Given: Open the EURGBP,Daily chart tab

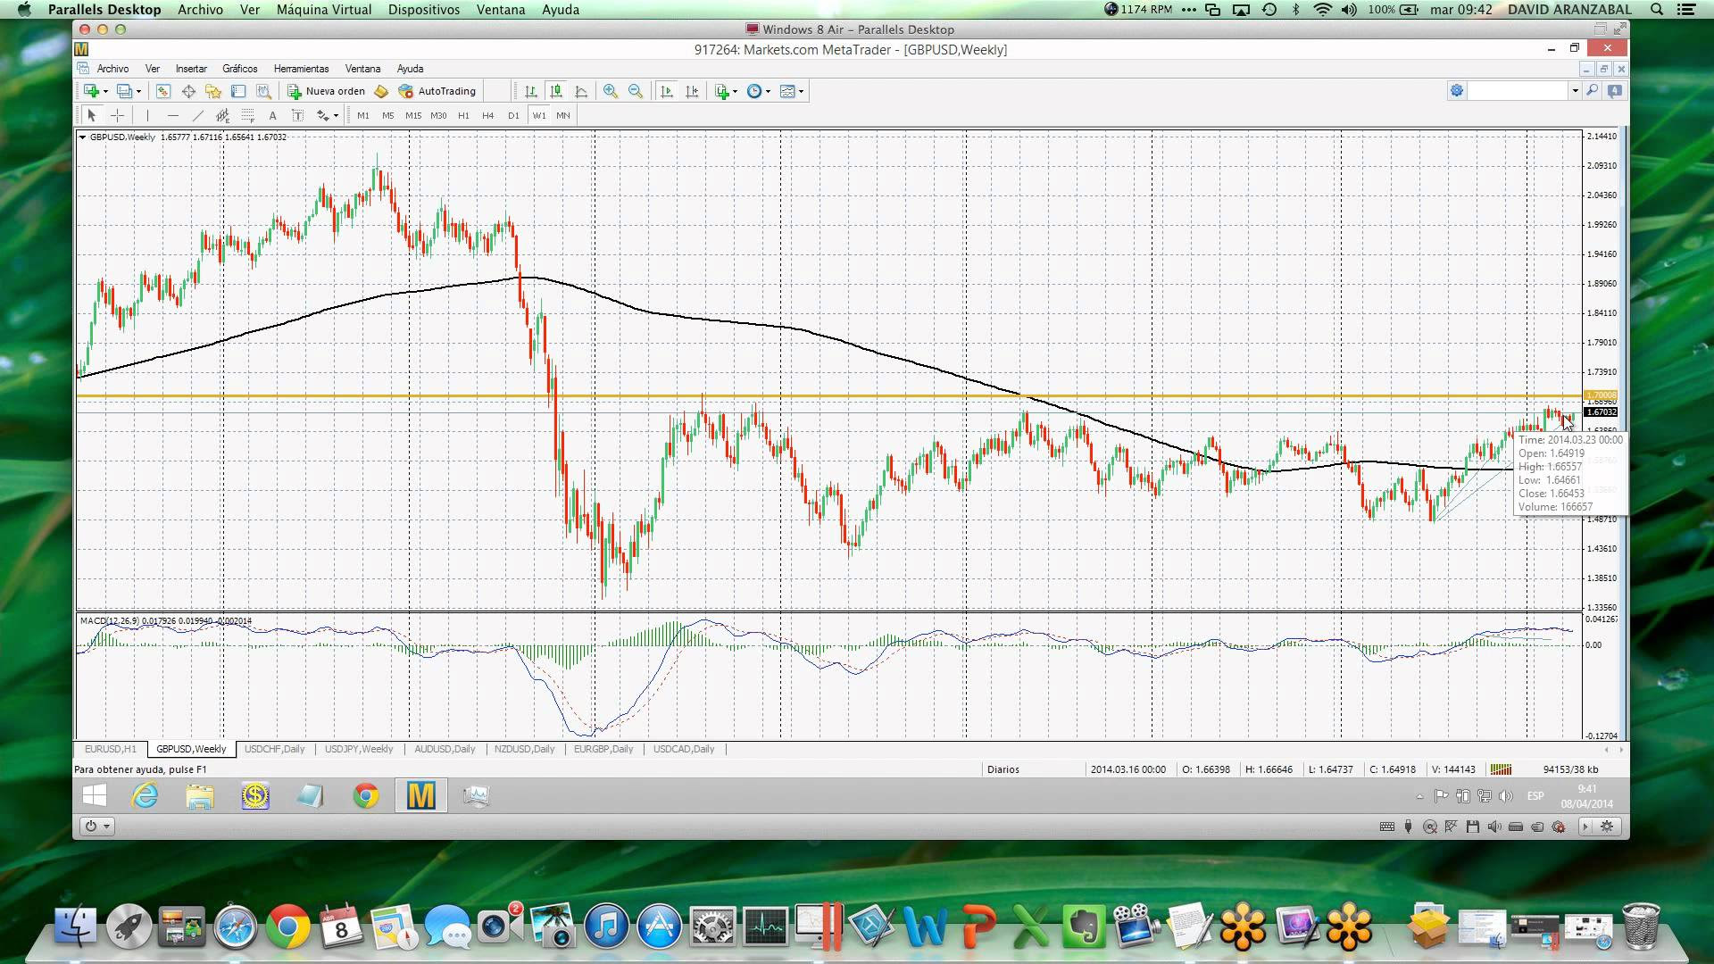Looking at the screenshot, I should pos(603,749).
